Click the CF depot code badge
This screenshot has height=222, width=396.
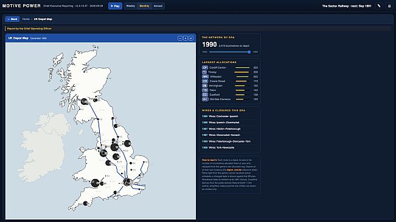[x=205, y=67]
